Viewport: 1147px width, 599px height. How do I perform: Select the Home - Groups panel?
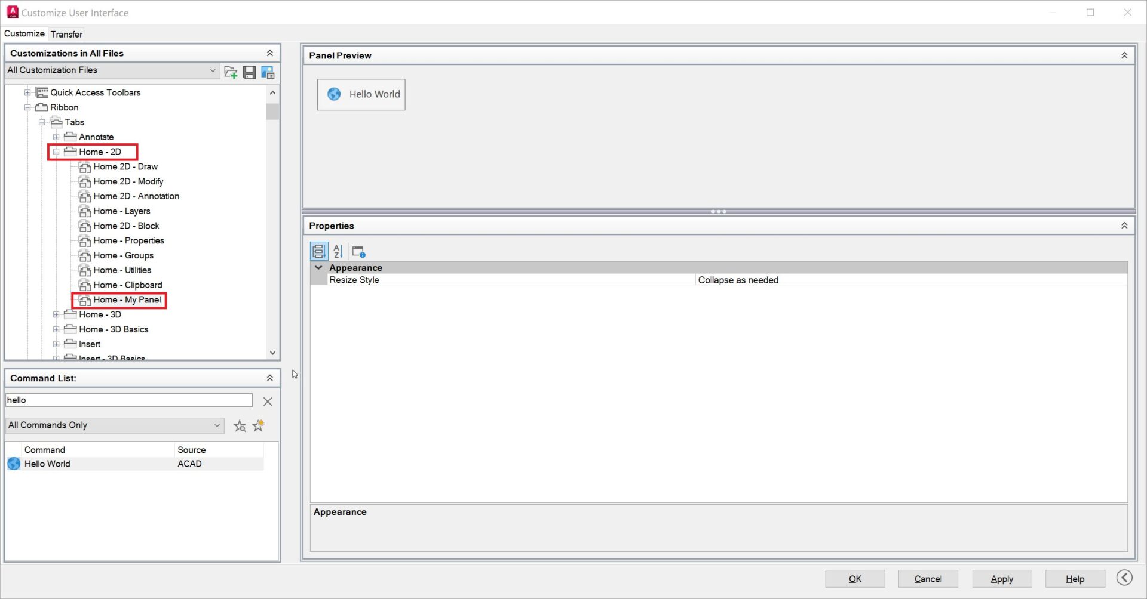[124, 255]
